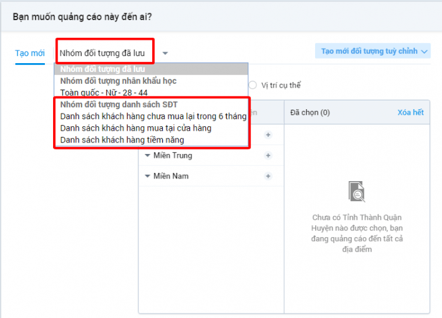Click the empty-selection document icon
442x318 pixels.
(x=357, y=191)
